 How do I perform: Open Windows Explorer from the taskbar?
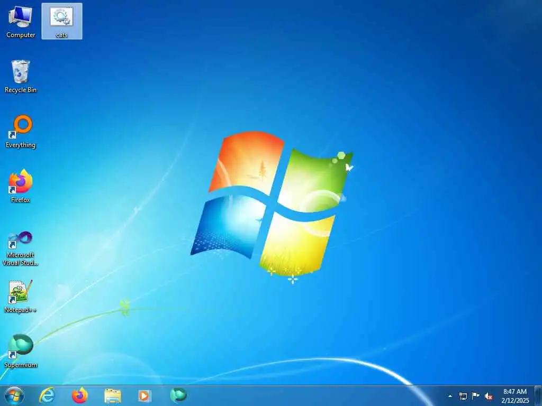click(x=113, y=396)
